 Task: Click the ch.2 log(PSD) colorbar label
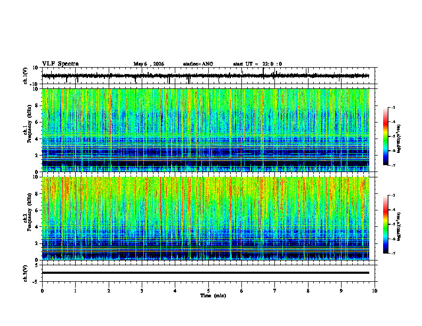tap(399, 227)
